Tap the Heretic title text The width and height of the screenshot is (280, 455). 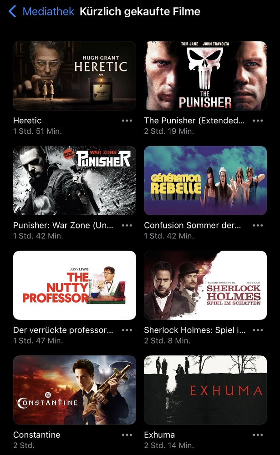click(27, 121)
